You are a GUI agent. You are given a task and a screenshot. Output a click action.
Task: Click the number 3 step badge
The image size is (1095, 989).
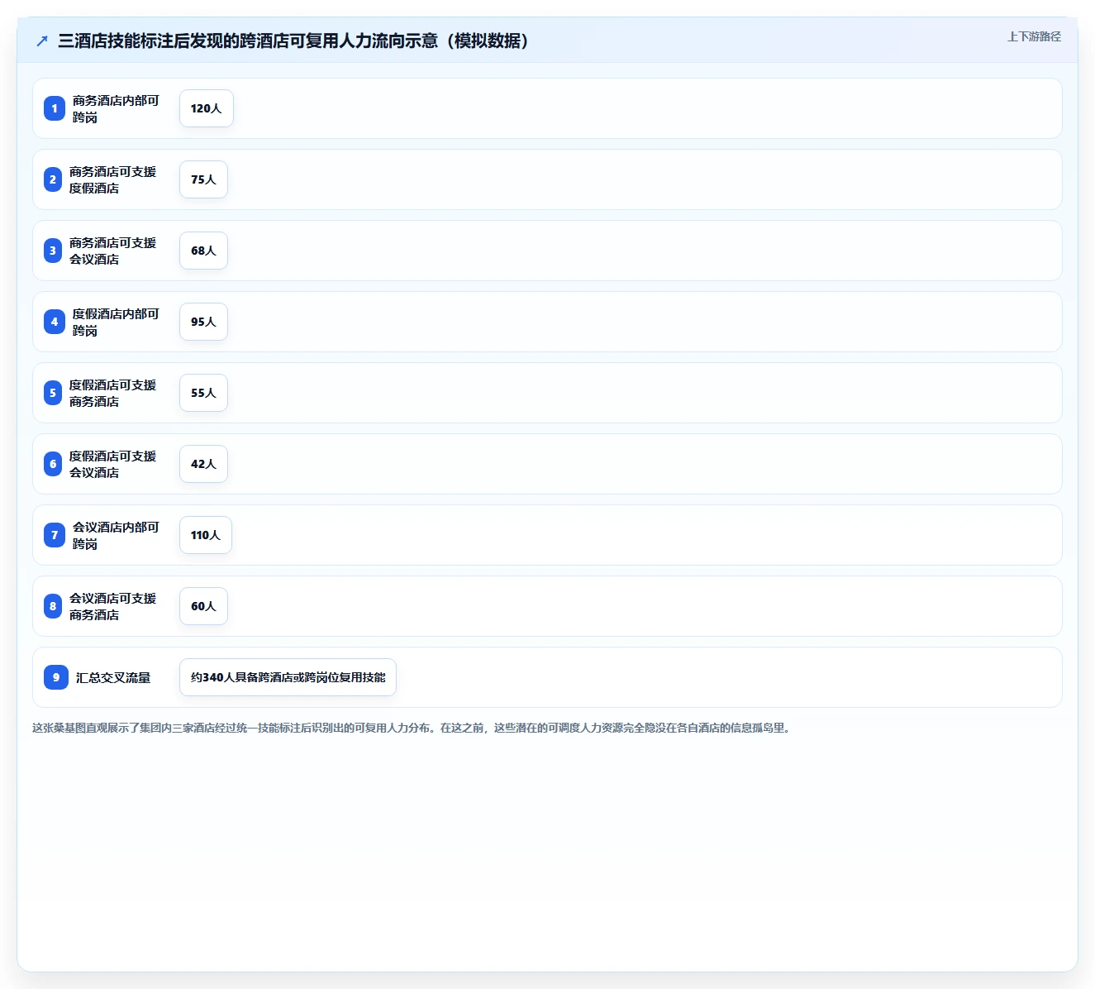53,251
